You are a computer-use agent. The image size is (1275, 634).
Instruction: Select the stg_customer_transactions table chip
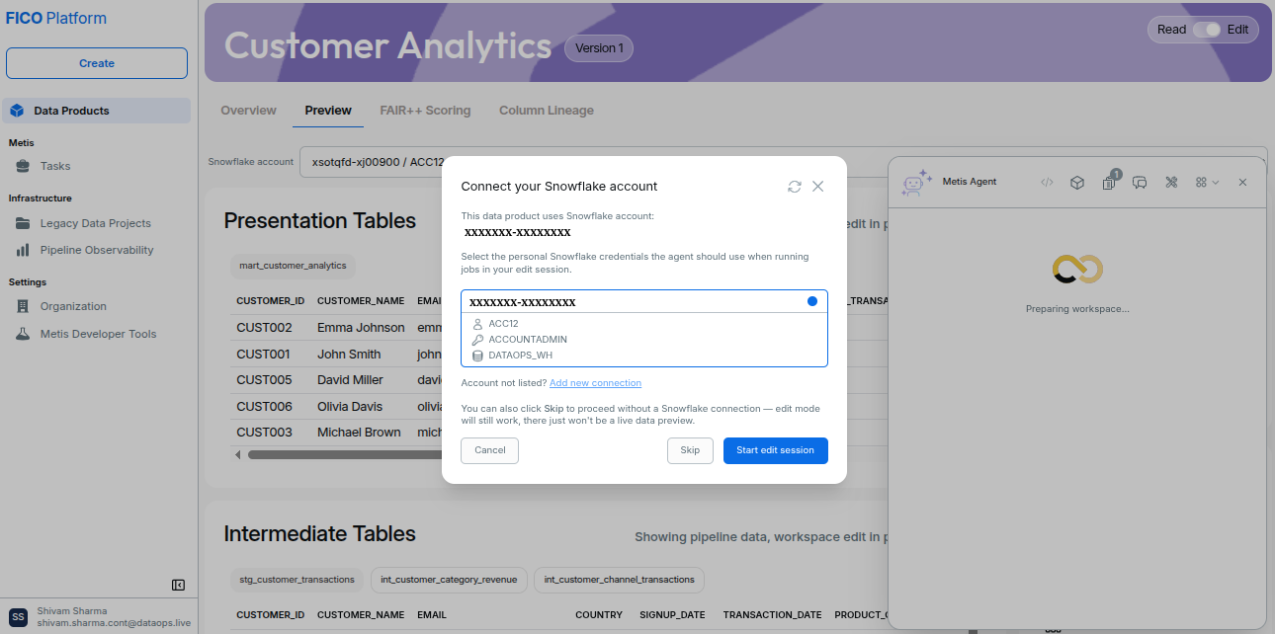coord(297,580)
